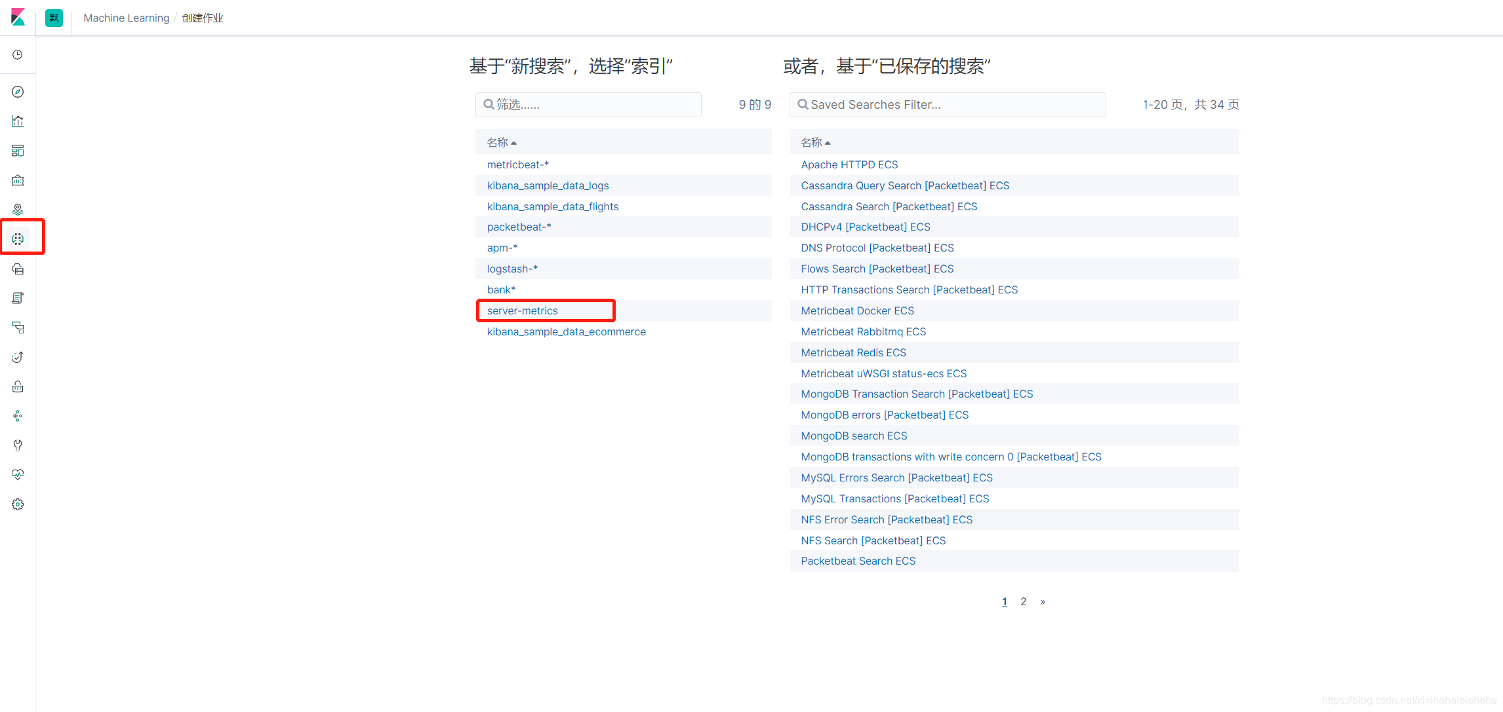Select kibana_sample_data_ecommerce index
The image size is (1503, 712).
[x=566, y=331]
